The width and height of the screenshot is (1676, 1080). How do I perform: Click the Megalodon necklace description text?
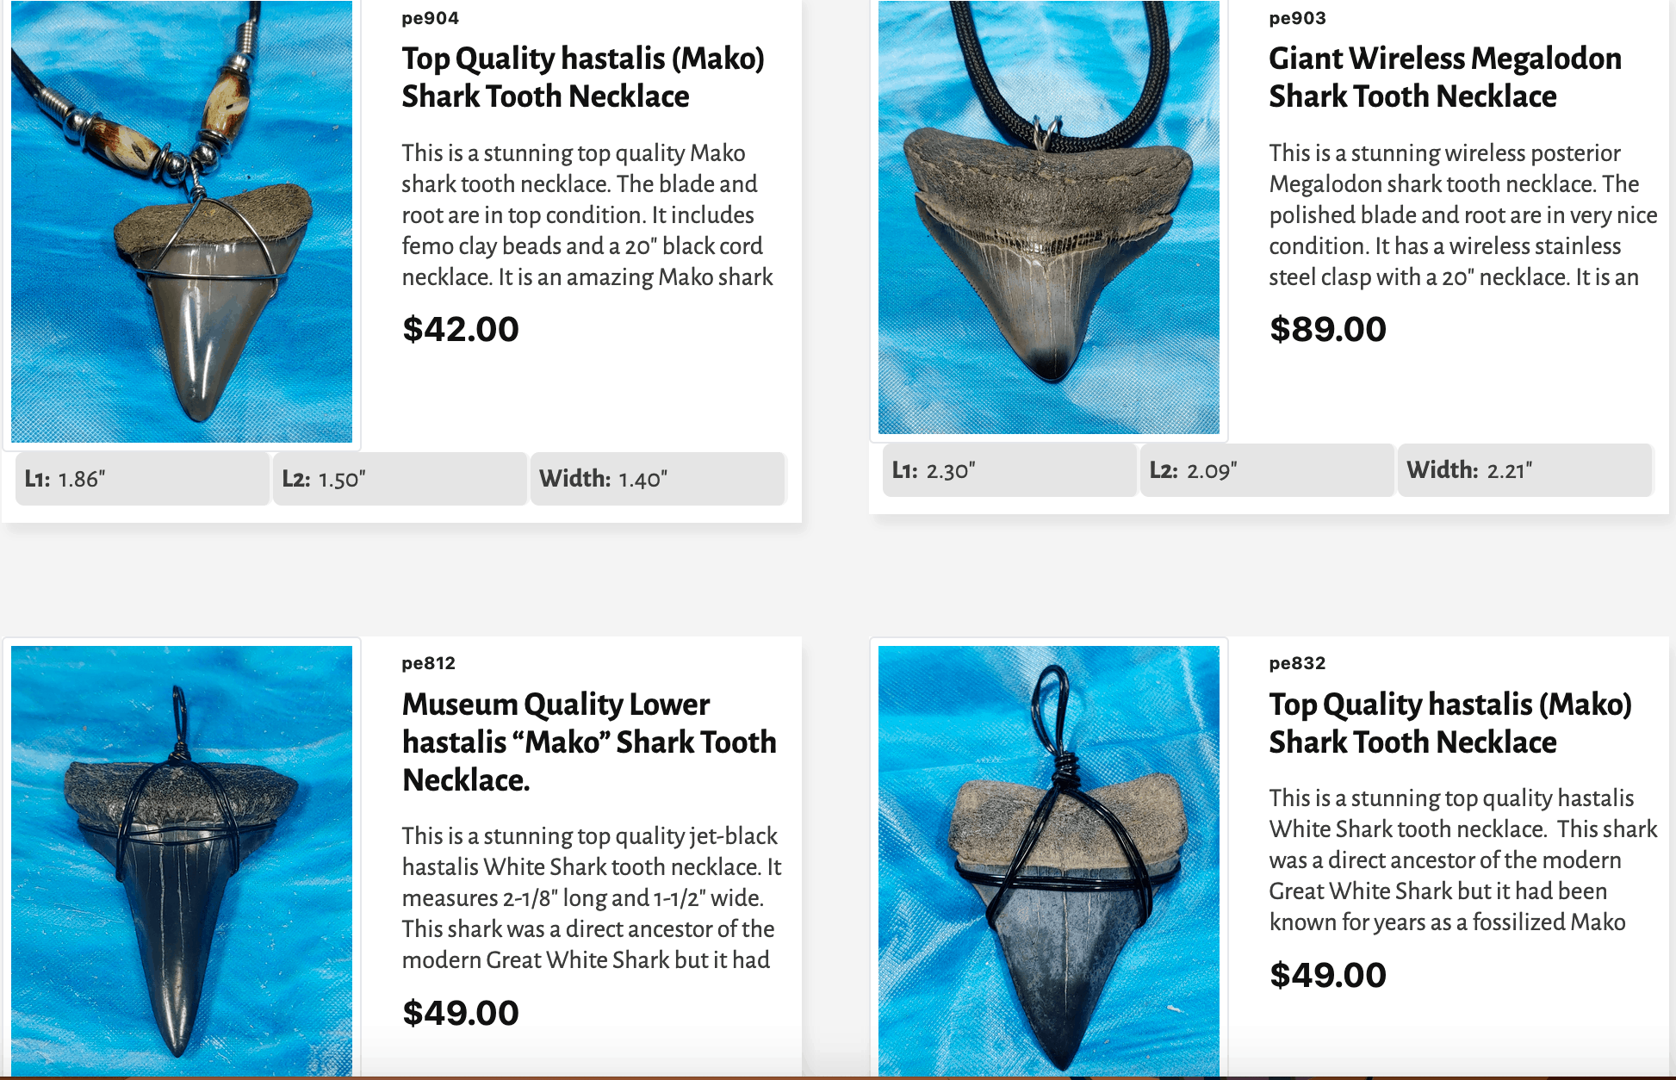coord(1462,215)
